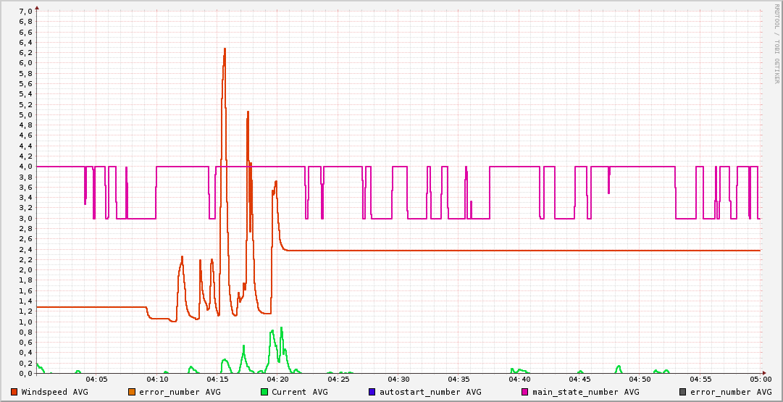Select 'error_number AVG' label beside grey swatch
This screenshot has height=402, width=783.
[x=731, y=392]
